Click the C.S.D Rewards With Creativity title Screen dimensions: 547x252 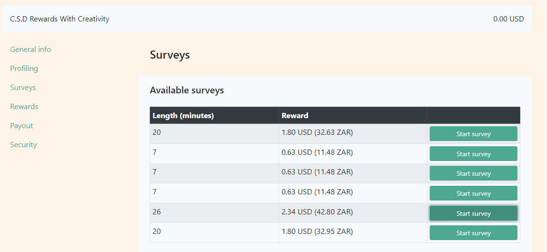tap(60, 19)
